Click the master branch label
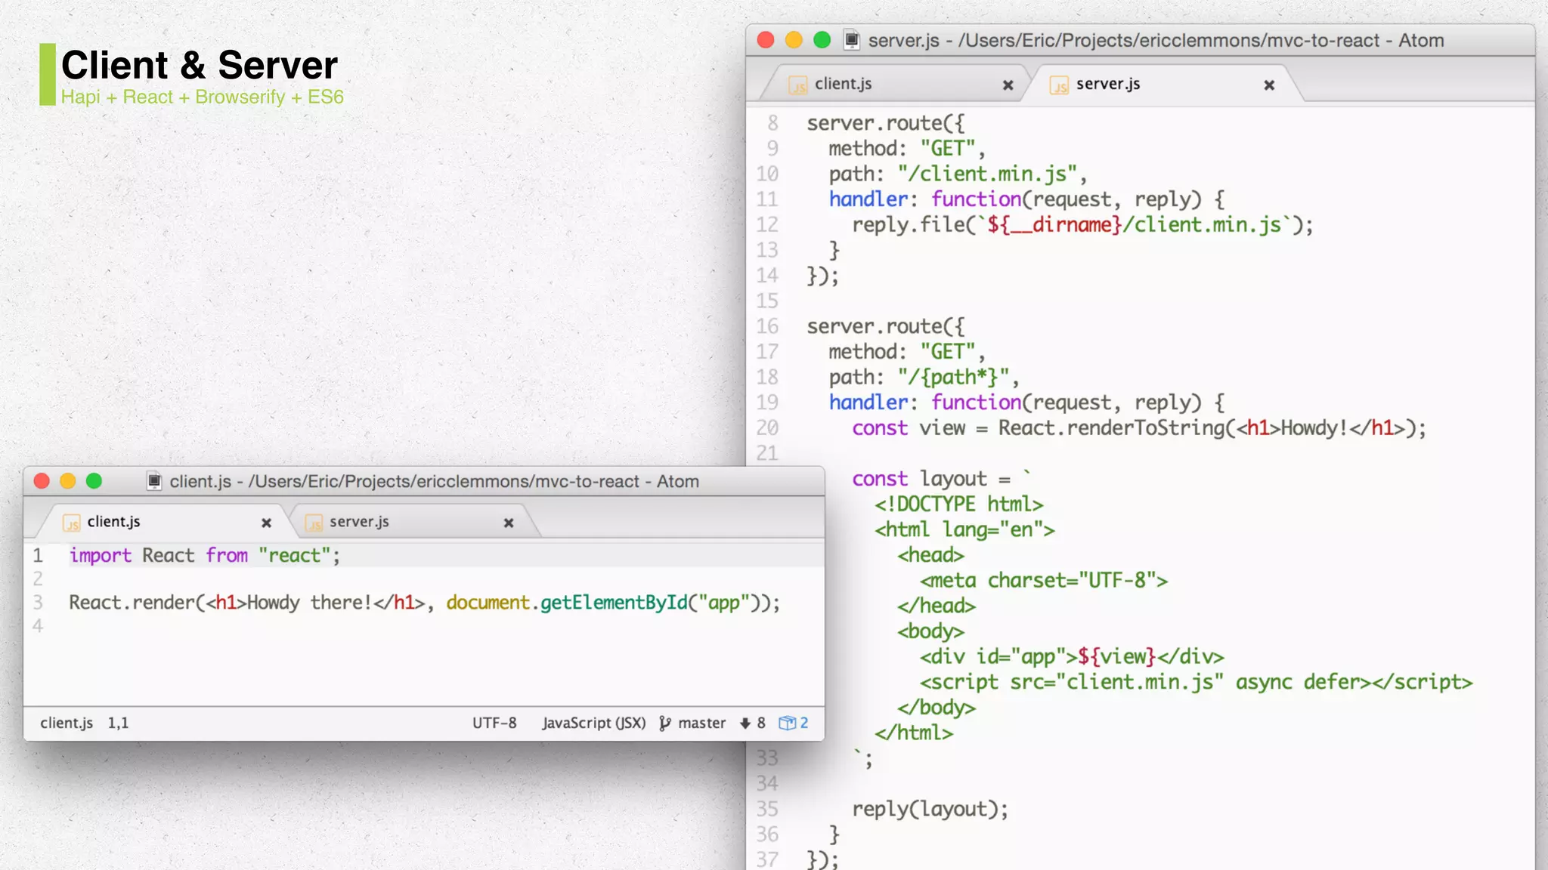This screenshot has height=870, width=1548. coord(701,723)
